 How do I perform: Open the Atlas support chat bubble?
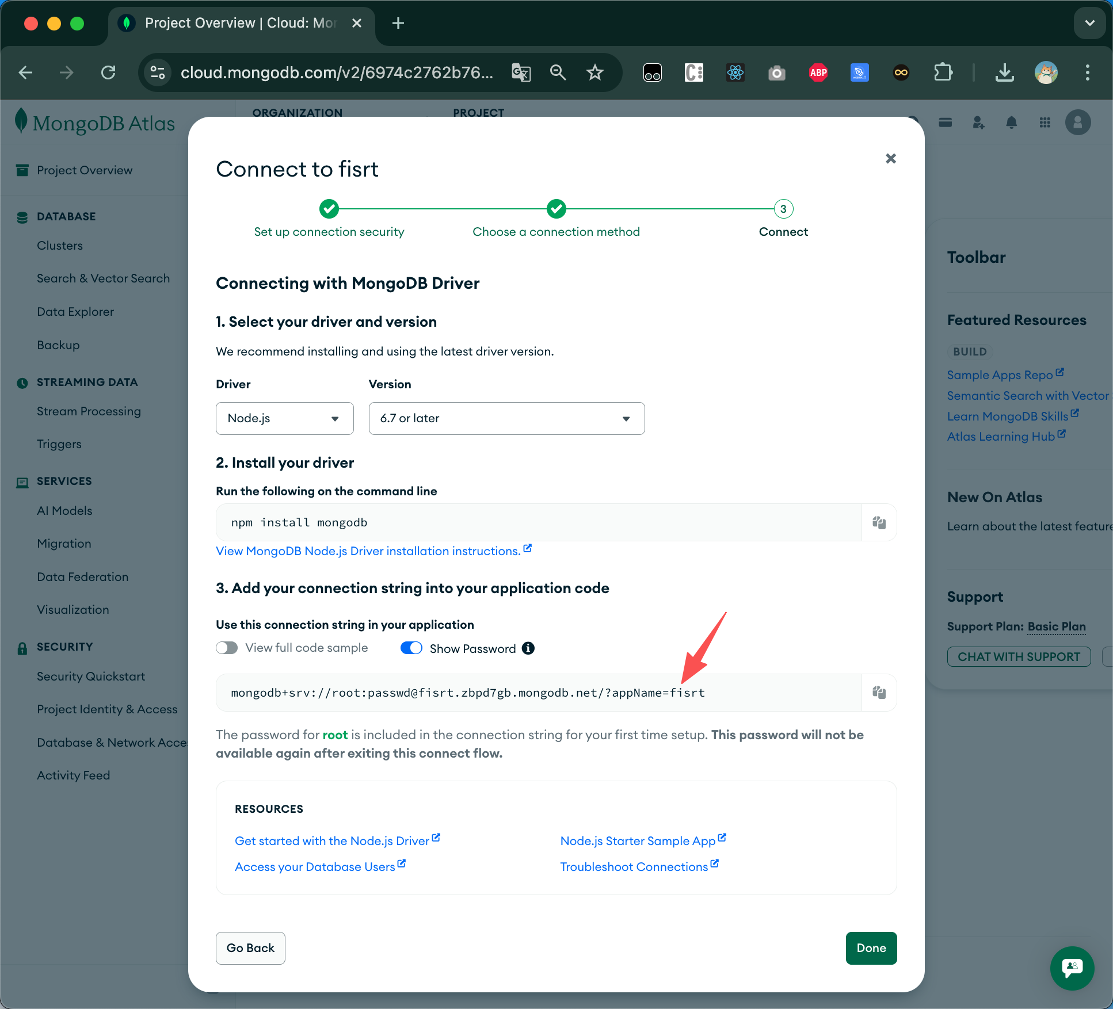1072,968
